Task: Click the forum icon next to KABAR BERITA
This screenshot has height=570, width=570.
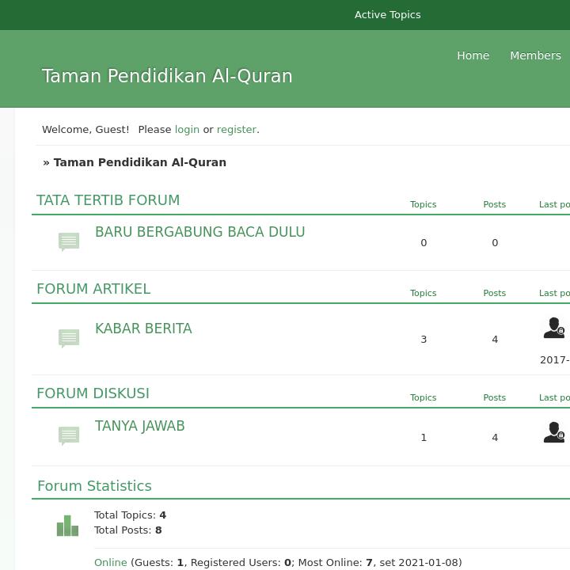Action: coord(69,338)
